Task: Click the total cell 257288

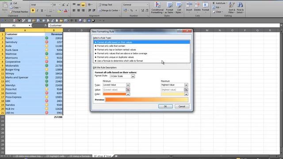Action: [54, 117]
